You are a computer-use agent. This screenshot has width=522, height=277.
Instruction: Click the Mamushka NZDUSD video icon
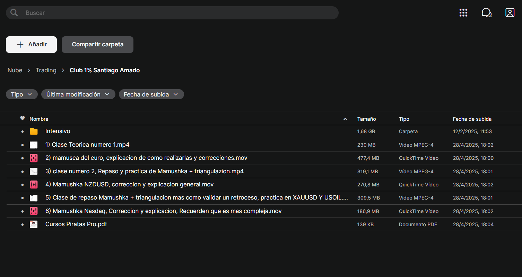pyautogui.click(x=34, y=184)
